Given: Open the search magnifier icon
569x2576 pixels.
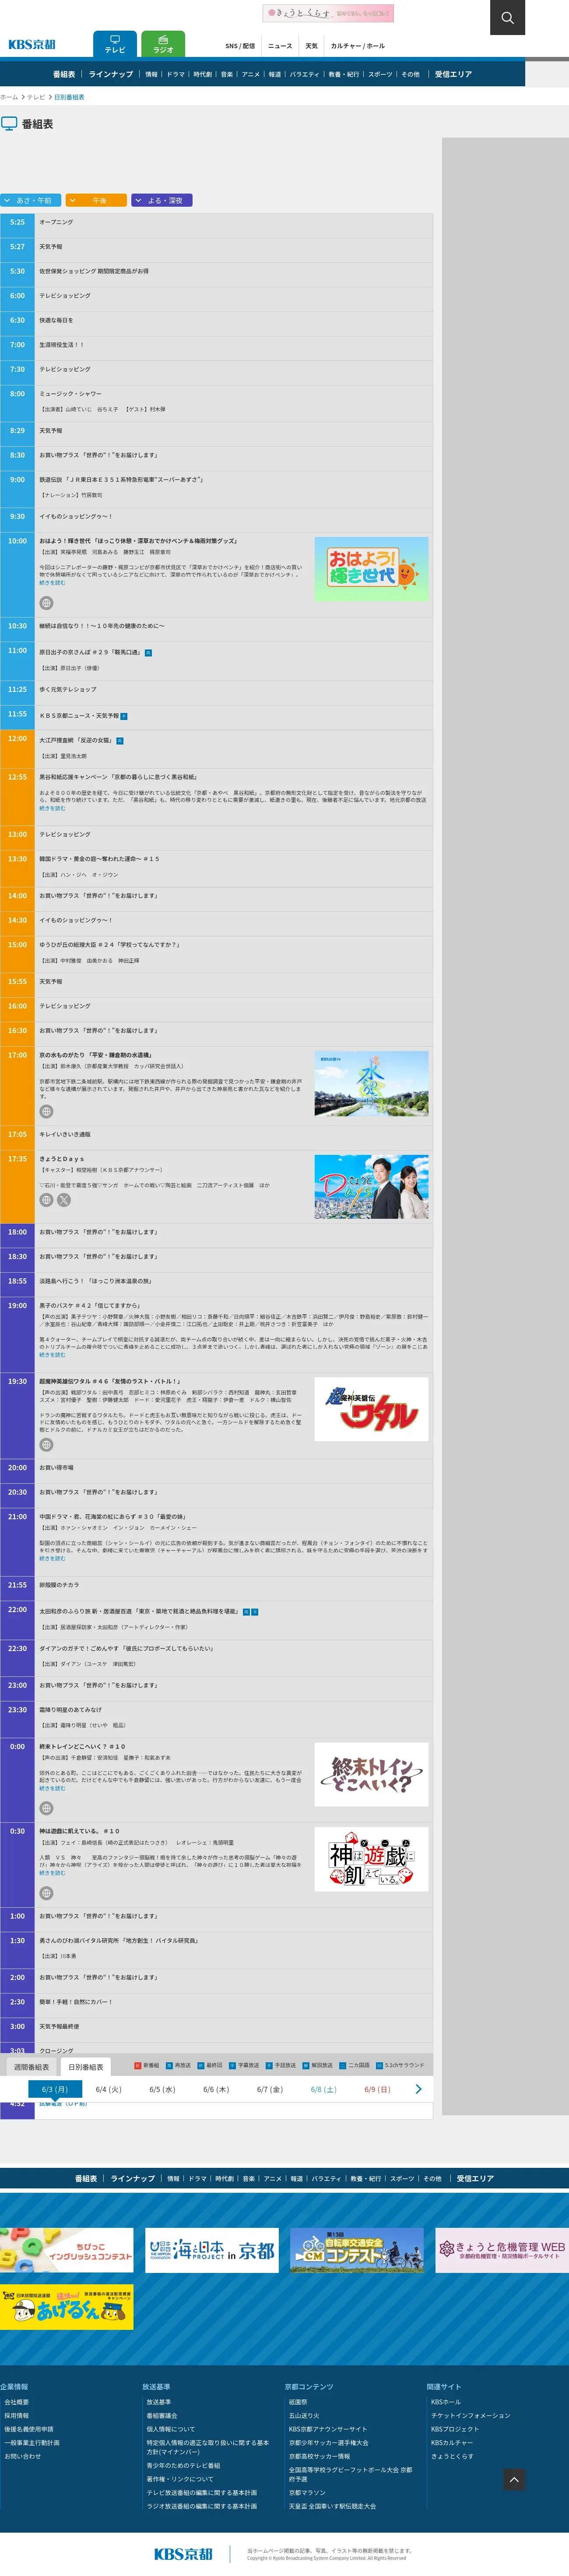Looking at the screenshot, I should click(x=507, y=17).
